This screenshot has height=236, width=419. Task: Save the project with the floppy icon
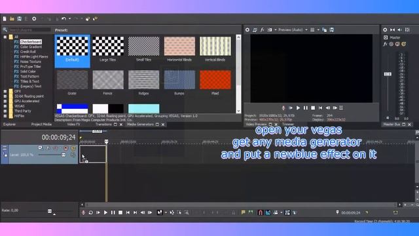pos(19,19)
